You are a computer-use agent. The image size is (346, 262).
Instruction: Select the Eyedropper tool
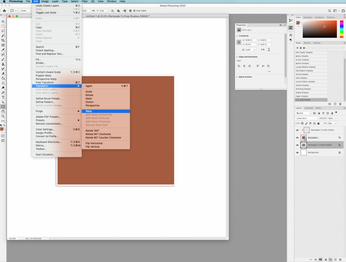point(3,50)
